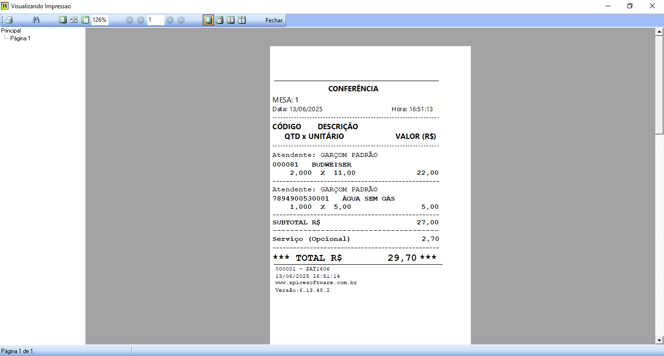The height and width of the screenshot is (356, 664).
Task: Click the Data: 13/06/2025 text
Action: (297, 109)
